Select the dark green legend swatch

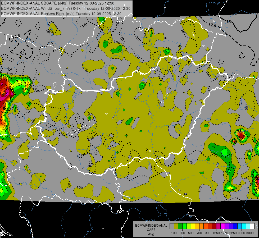(180, 226)
